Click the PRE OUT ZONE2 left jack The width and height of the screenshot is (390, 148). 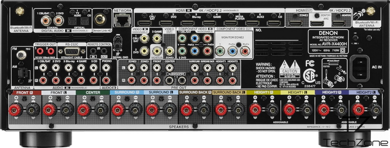pos(131,68)
